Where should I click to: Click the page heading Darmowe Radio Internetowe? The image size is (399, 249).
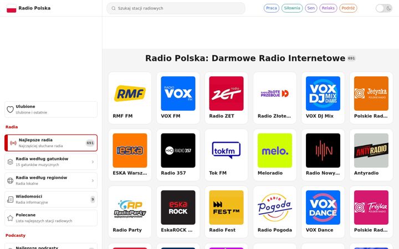pos(245,58)
